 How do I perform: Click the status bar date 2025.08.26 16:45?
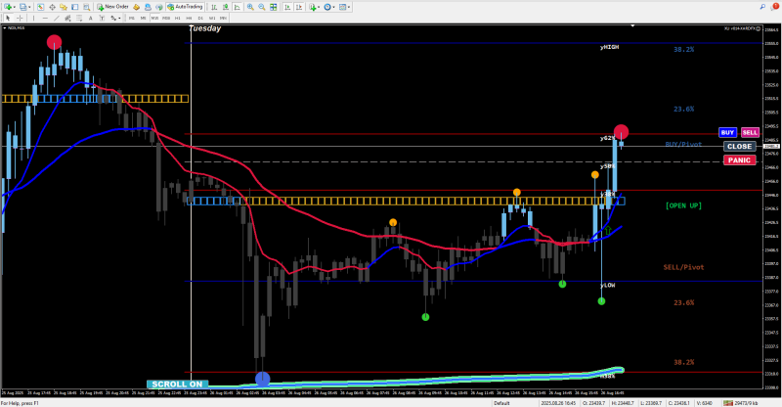[557, 403]
